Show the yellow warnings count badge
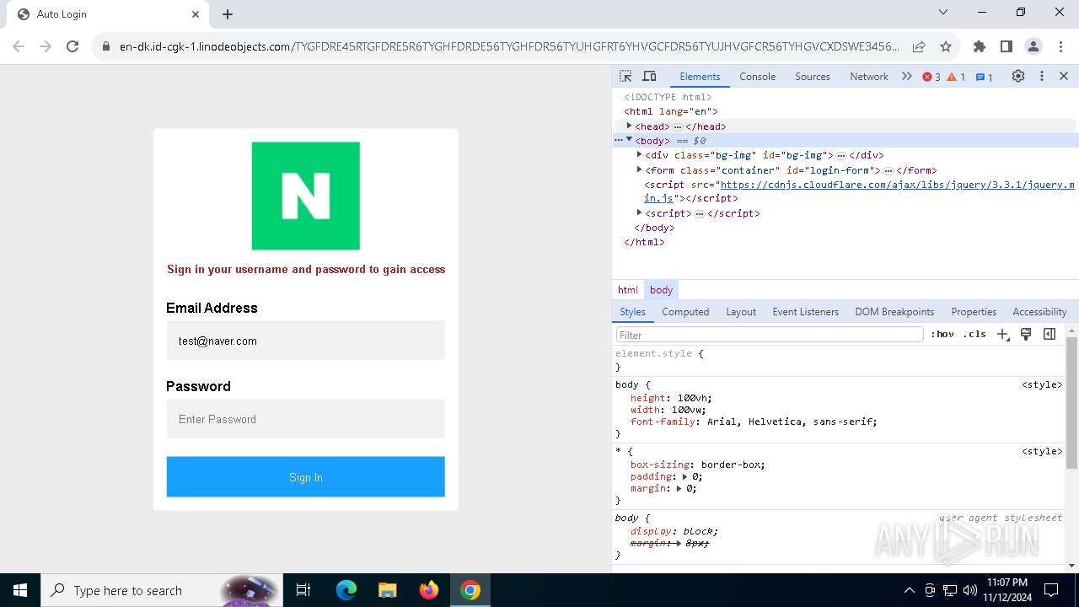1079x607 pixels. click(956, 77)
